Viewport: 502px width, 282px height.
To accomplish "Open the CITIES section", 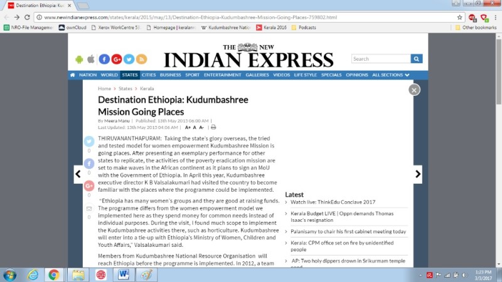I will click(149, 75).
